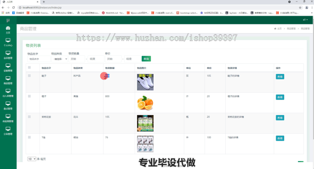Open 盘点管理 from the sidebar

8,106
